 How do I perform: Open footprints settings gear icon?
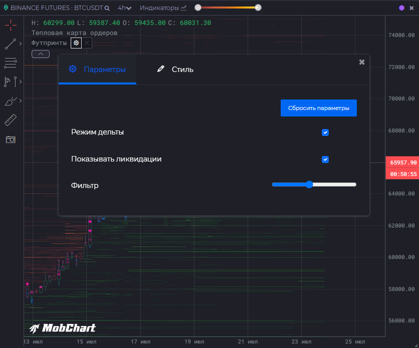tap(76, 43)
